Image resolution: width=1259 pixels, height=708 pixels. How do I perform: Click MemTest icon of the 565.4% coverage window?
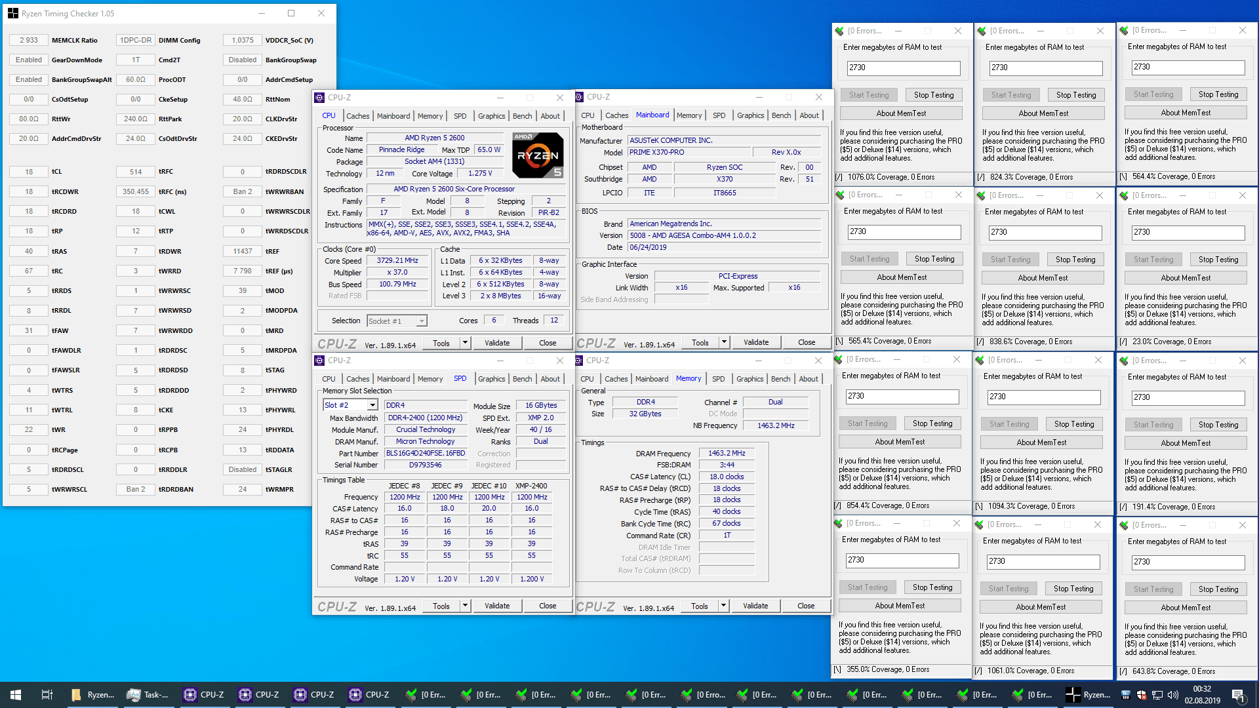pos(840,195)
